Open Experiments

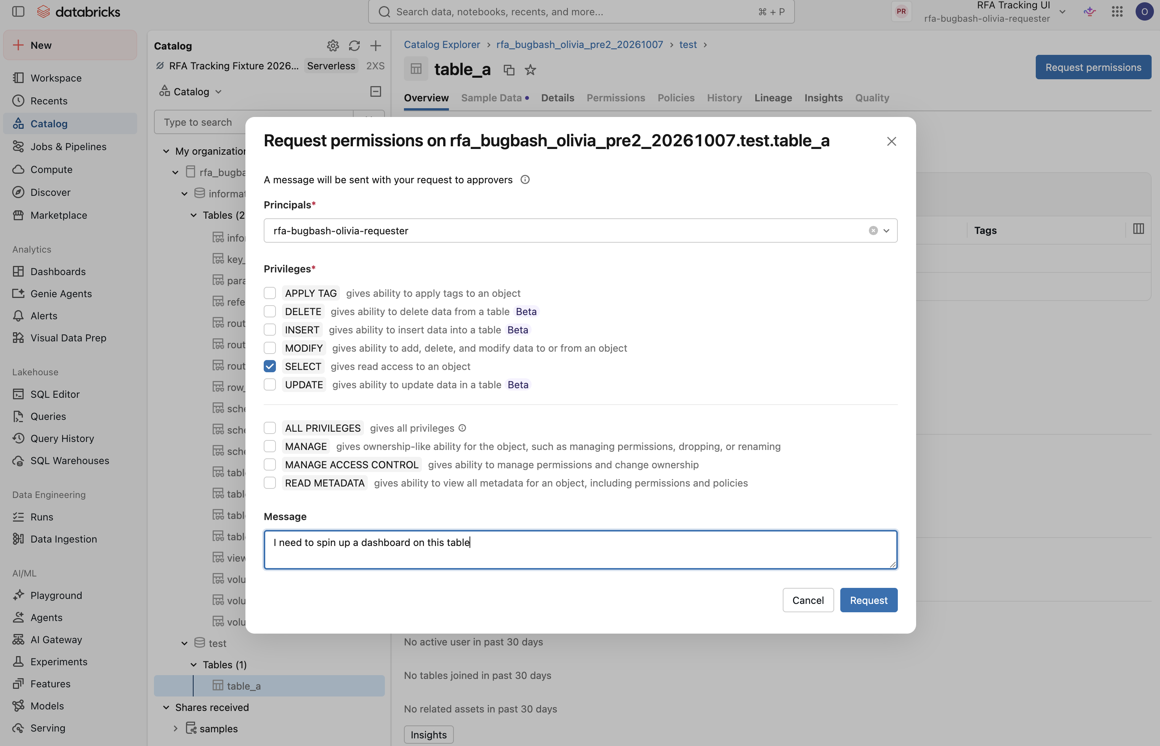point(59,661)
